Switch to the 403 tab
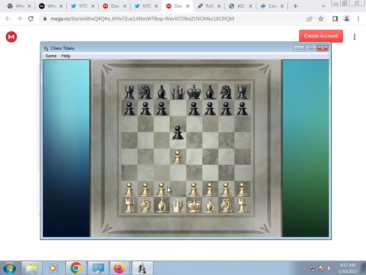This screenshot has width=366, height=275. pos(241,6)
